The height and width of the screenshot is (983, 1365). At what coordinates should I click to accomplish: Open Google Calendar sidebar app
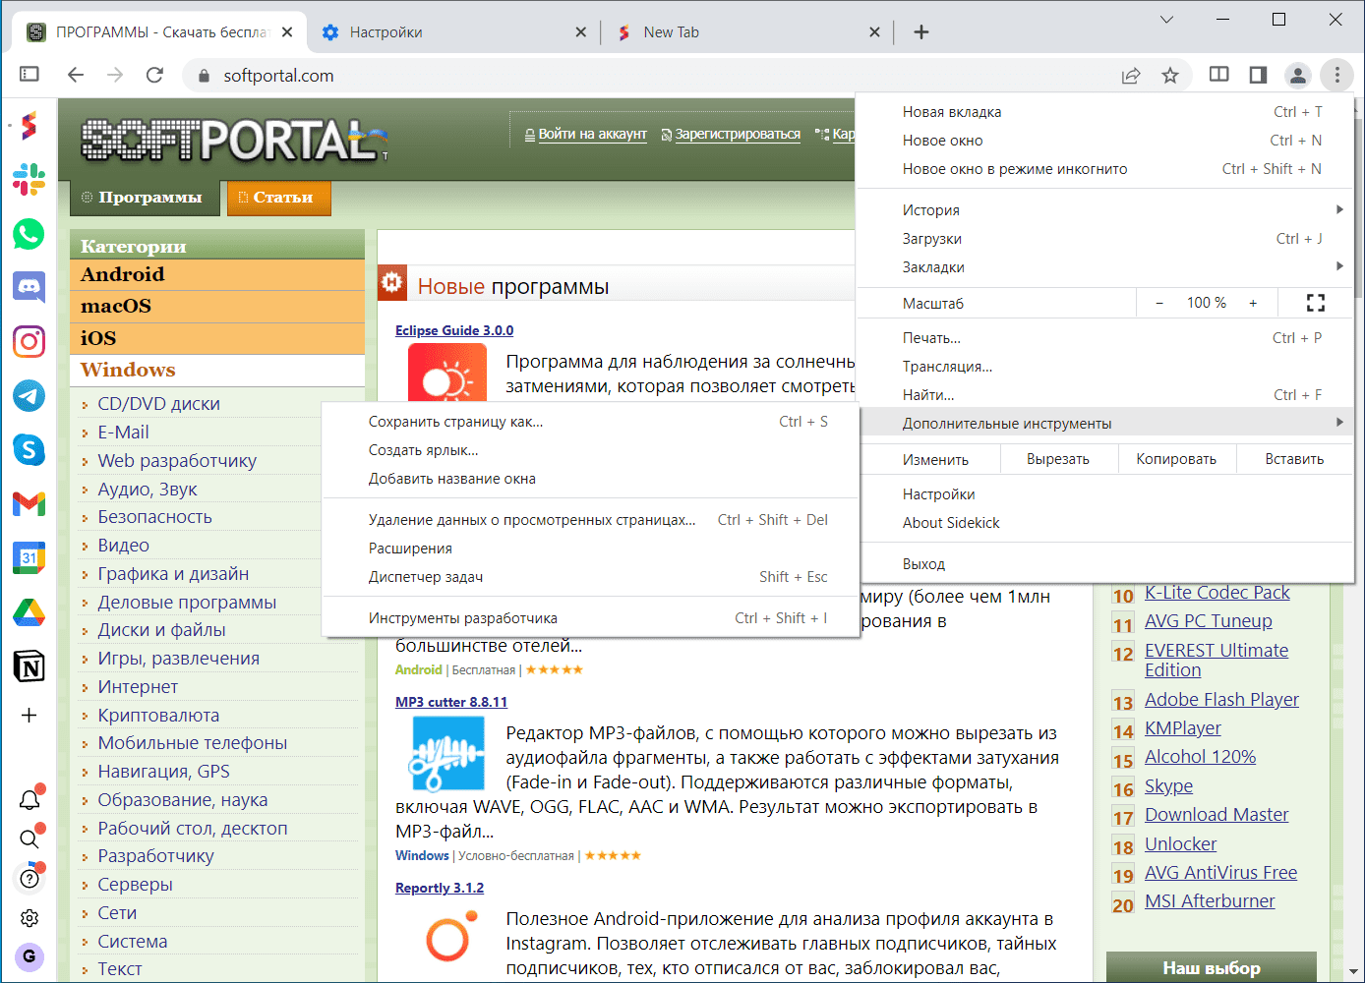[x=30, y=557]
